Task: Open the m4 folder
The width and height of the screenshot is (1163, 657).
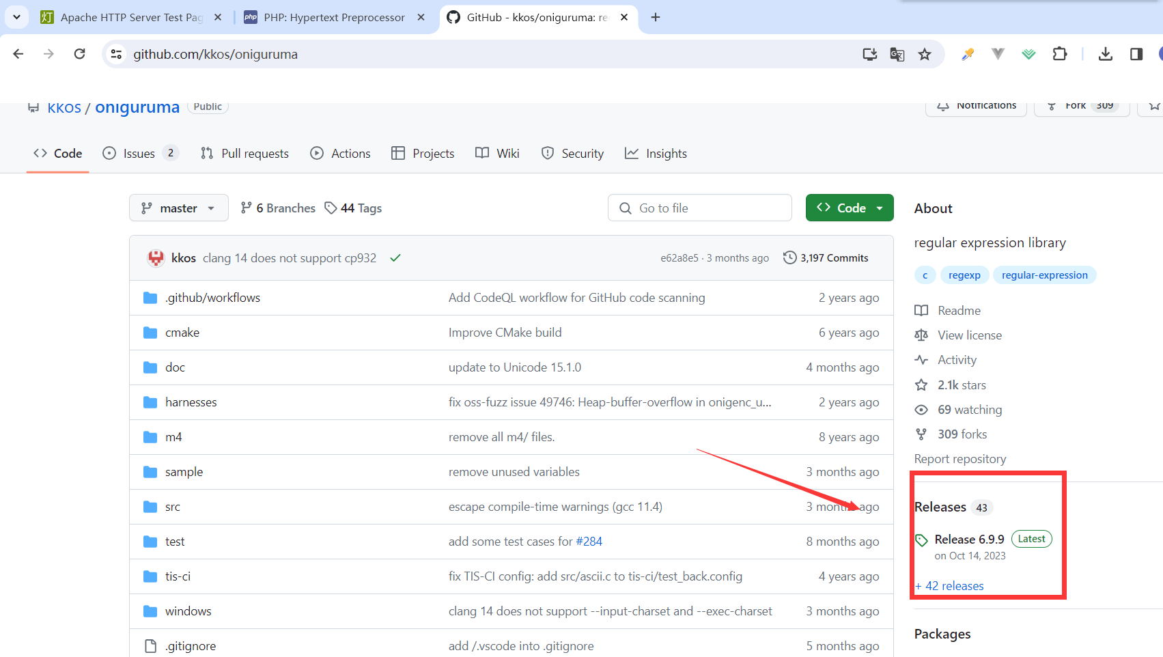Action: pyautogui.click(x=173, y=437)
